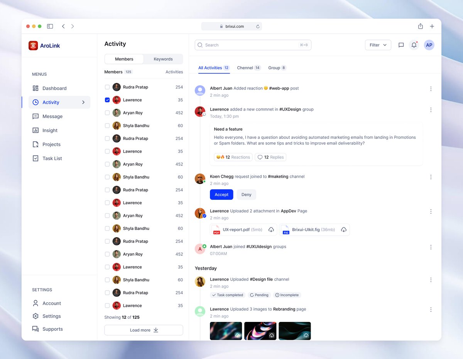Select the Group tab
Screen dimensions: 463x359
[x=277, y=68]
